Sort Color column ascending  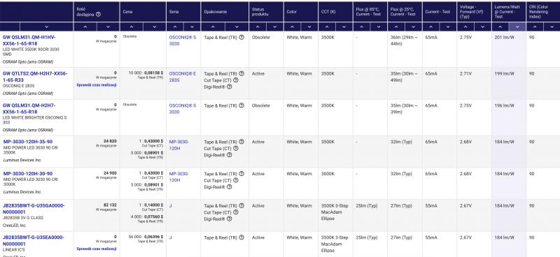pos(292,27)
